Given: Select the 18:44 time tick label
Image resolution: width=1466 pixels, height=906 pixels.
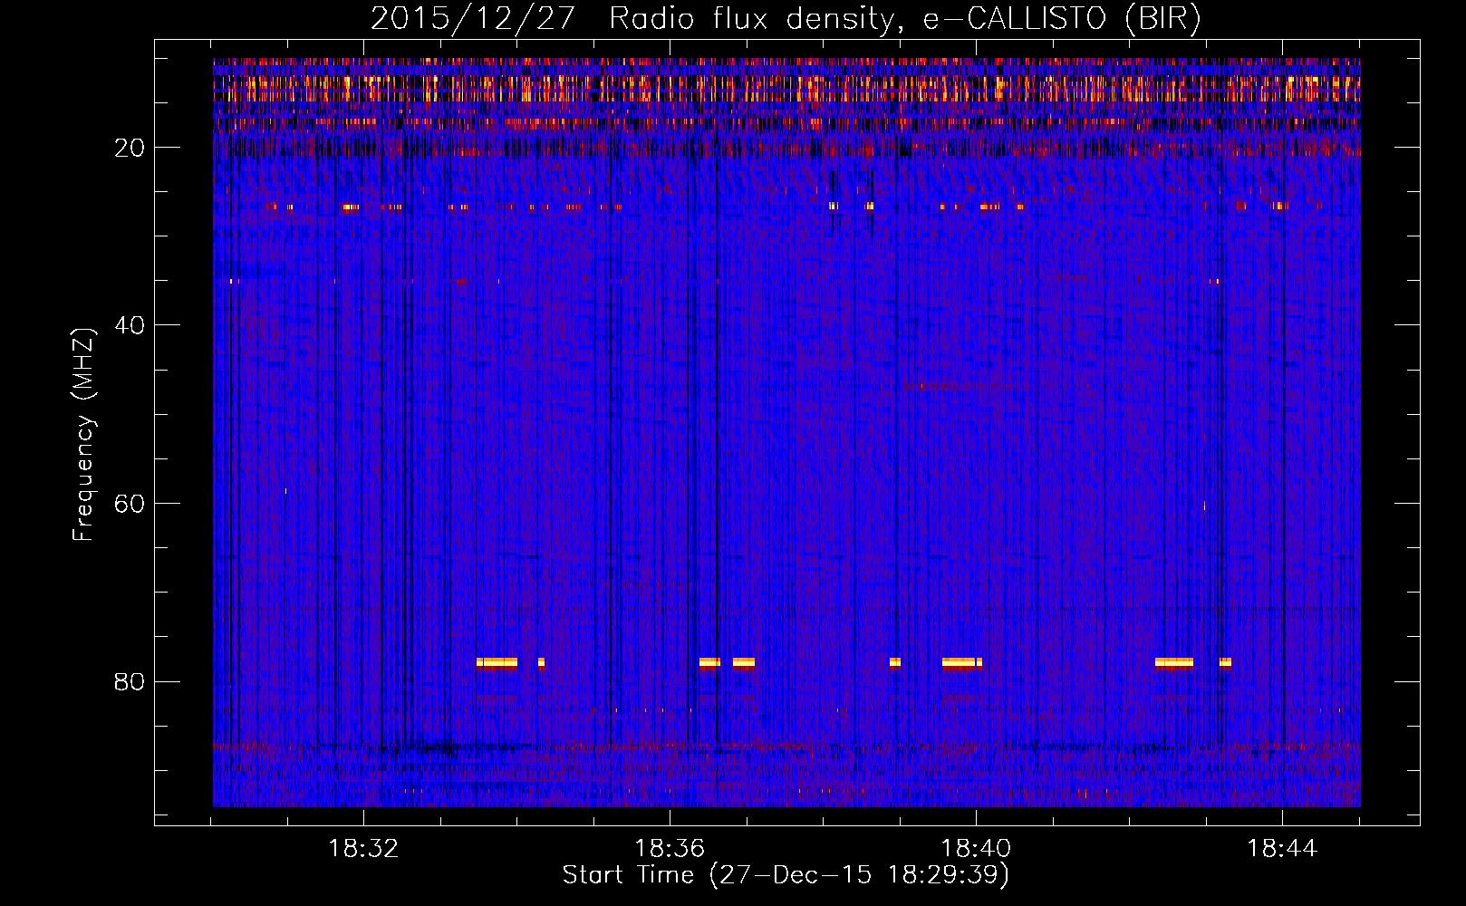Looking at the screenshot, I should pos(1281,849).
